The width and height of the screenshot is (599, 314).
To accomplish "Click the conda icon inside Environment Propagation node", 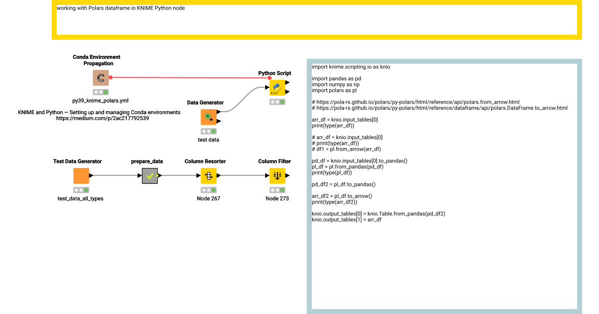I will tap(100, 78).
